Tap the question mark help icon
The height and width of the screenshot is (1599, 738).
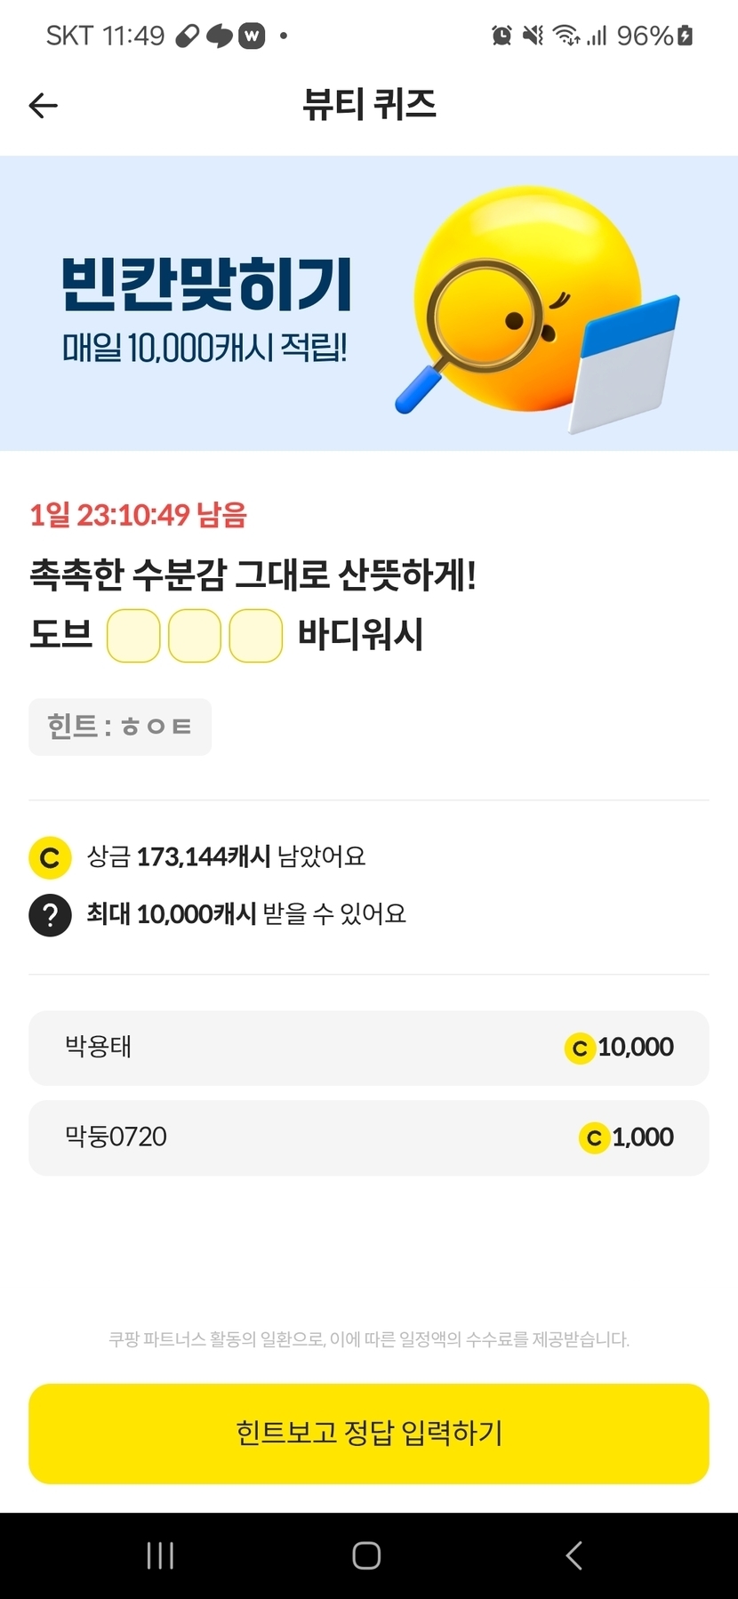point(51,914)
